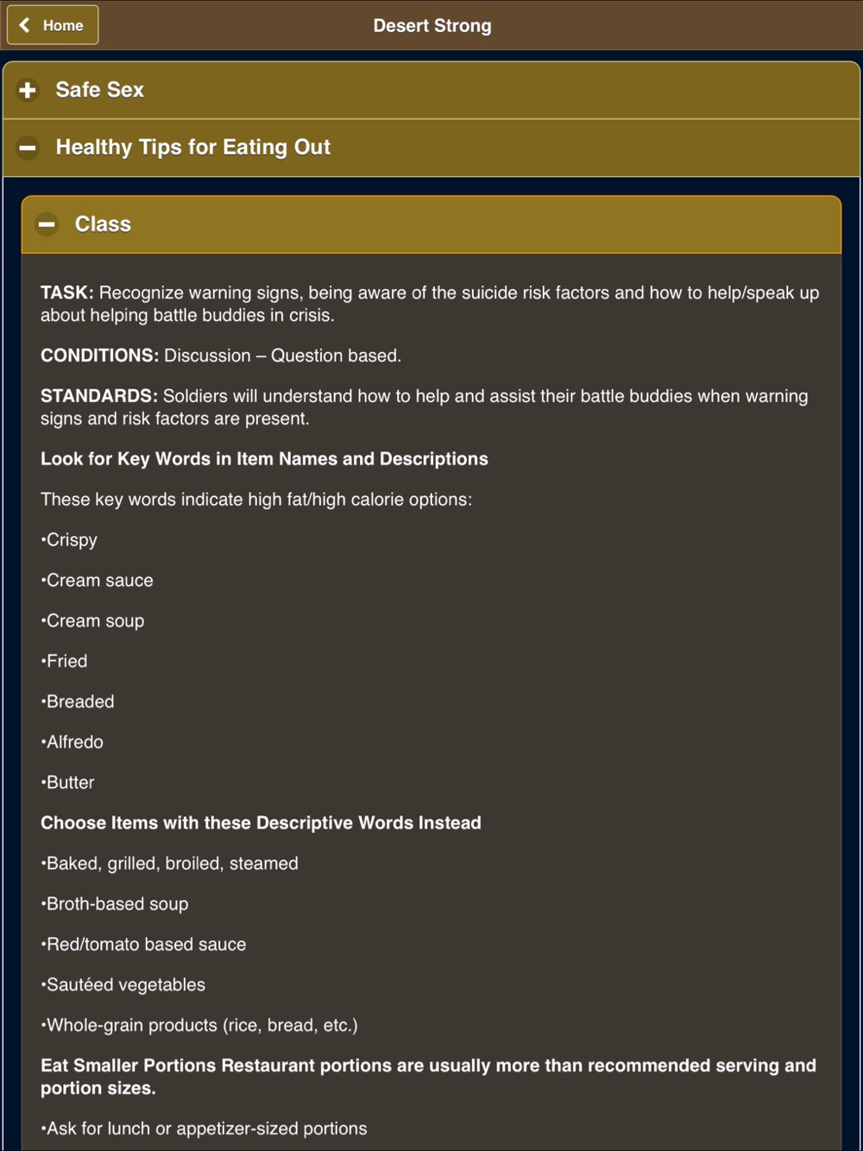Viewport: 863px width, 1151px height.
Task: Click the minus icon beside Healthy Tips
Action: click(x=28, y=148)
